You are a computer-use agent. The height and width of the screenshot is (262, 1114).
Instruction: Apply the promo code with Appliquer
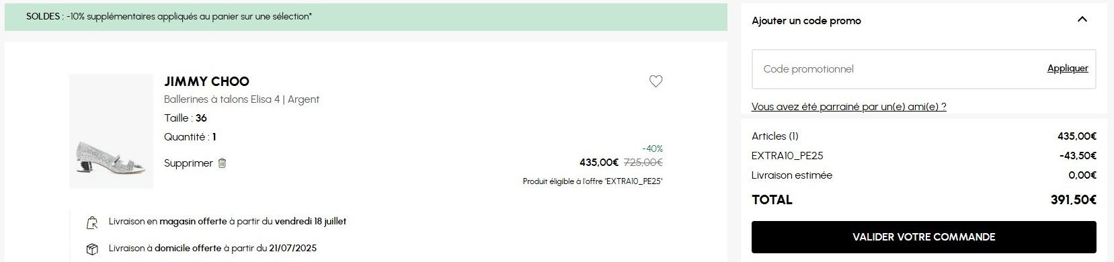(x=1068, y=69)
